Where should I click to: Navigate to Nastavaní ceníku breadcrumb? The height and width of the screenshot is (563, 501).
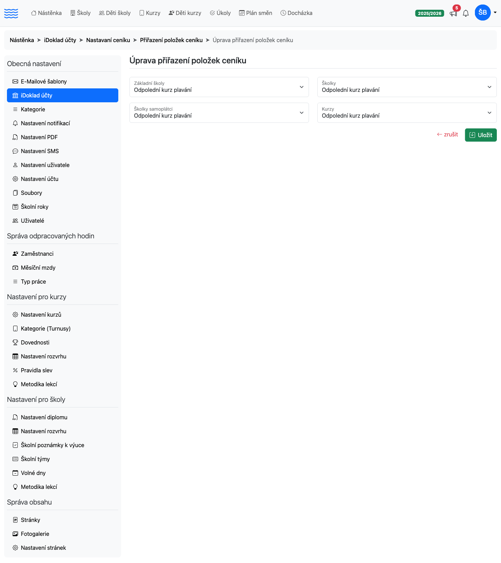(x=108, y=40)
